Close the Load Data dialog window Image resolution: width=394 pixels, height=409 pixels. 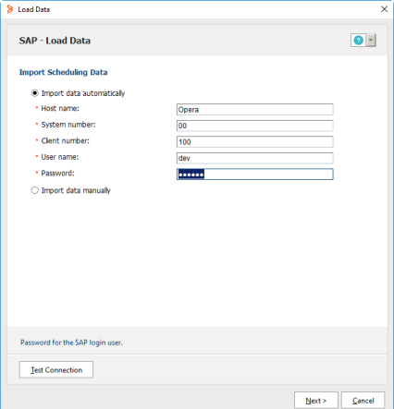pyautogui.click(x=384, y=9)
